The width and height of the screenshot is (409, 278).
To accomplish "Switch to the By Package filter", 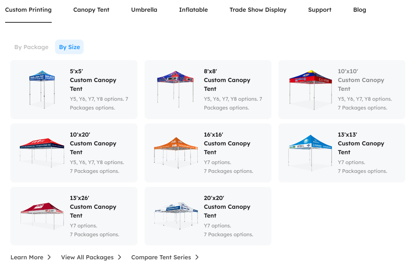I will pyautogui.click(x=31, y=47).
